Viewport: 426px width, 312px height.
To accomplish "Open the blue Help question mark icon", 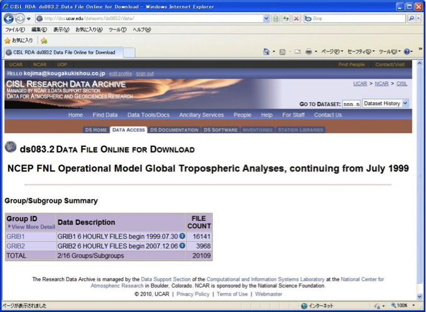I will click(407, 51).
